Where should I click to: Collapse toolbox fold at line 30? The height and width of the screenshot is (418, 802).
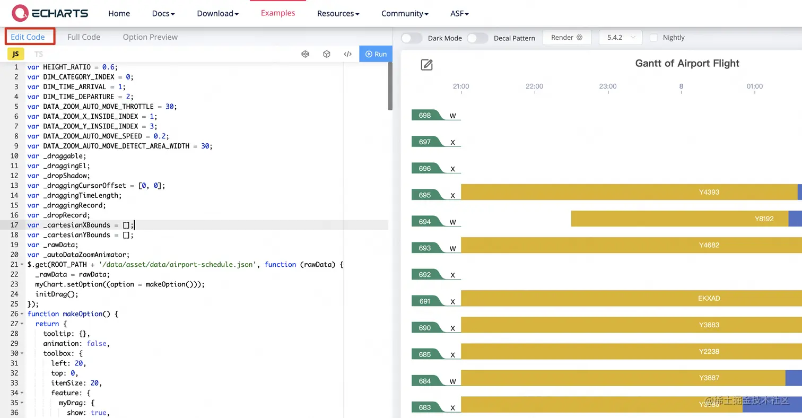click(22, 353)
